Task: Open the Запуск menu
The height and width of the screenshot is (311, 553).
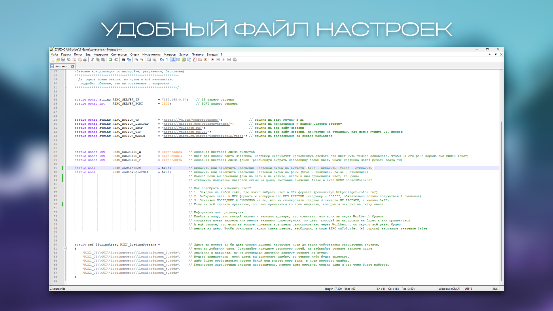Action: 184,54
